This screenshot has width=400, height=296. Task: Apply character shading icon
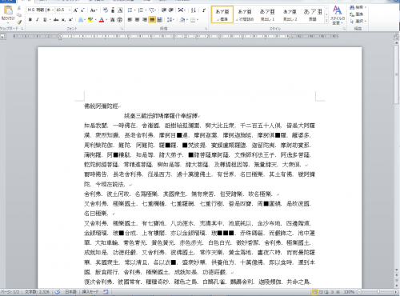[x=113, y=19]
